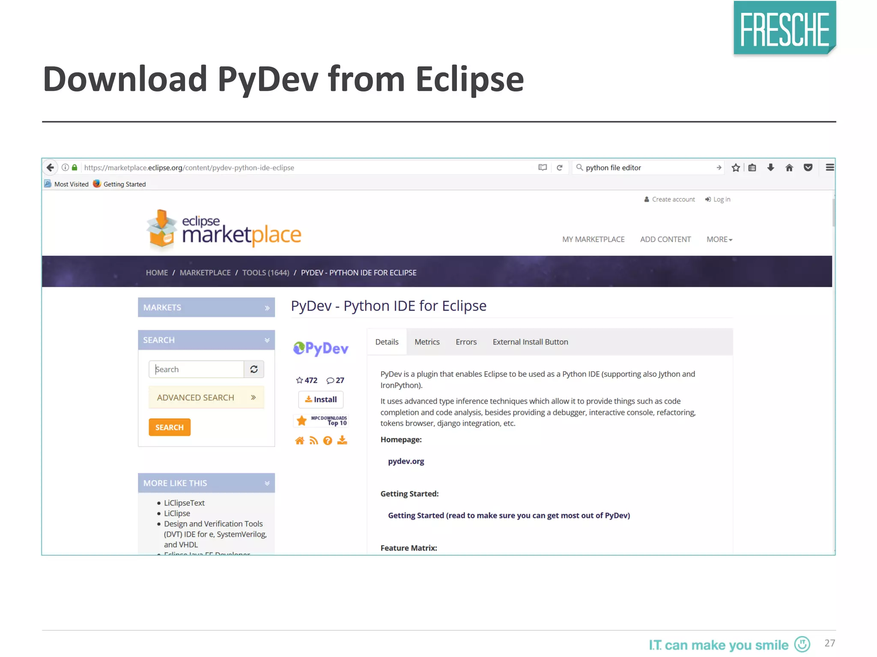Image resolution: width=877 pixels, height=657 pixels.
Task: Show bookmarks list icon
Action: click(x=752, y=168)
